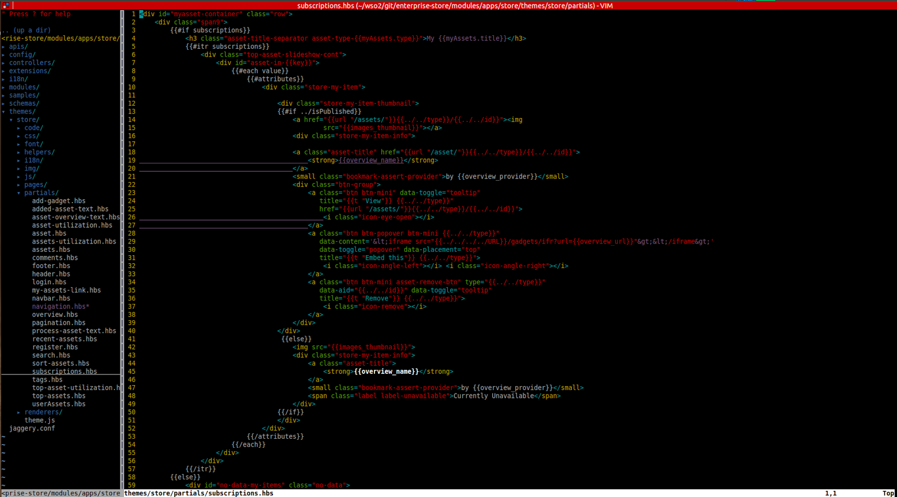This screenshot has width=897, height=497.
Task: Click the {{/itr}} tag on line 57
Action: coord(201,469)
